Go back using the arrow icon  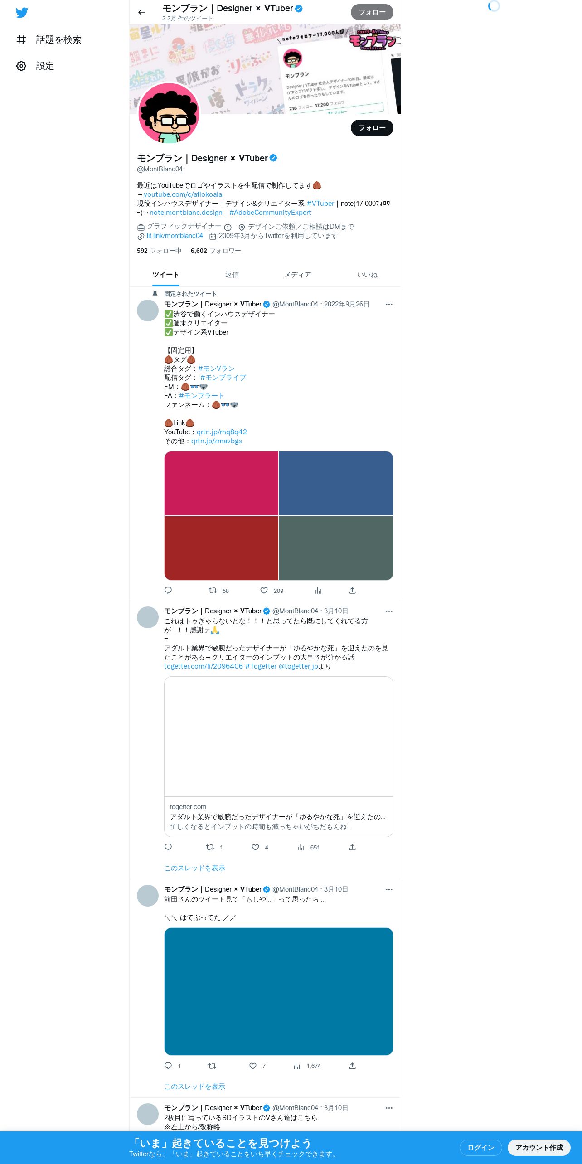(141, 12)
